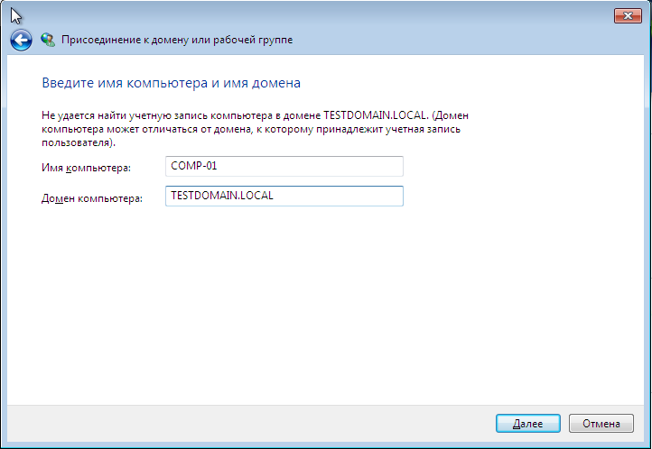652x449 pixels.
Task: Cancel the wizard with "Отмена" button
Action: [x=601, y=423]
